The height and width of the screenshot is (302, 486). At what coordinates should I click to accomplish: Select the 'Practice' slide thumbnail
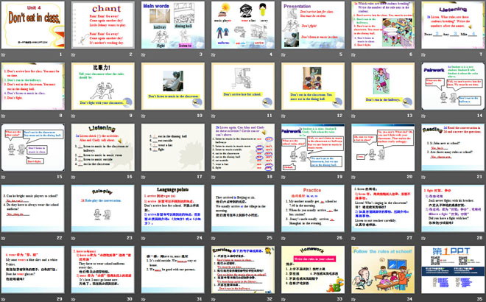click(313, 208)
